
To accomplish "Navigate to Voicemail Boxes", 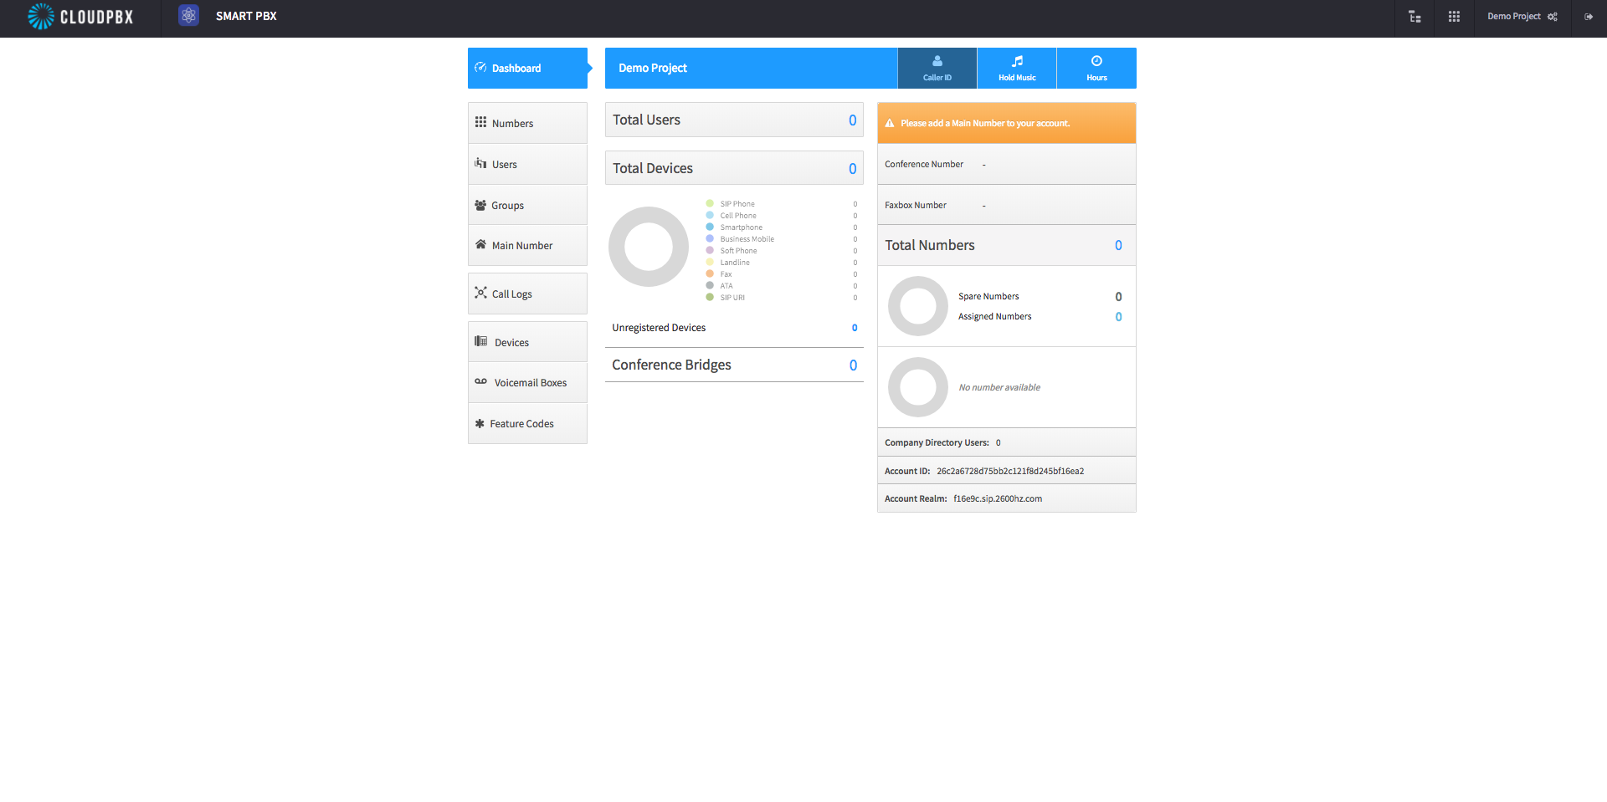I will 527,382.
